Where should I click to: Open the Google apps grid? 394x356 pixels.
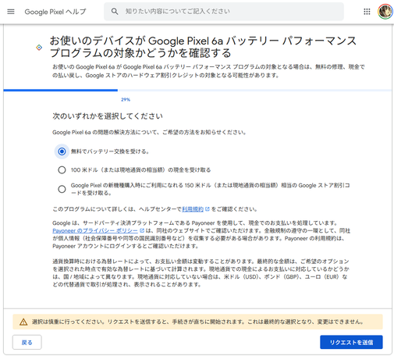click(367, 12)
